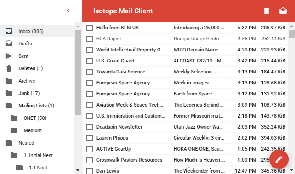Collapse the sidebar with the left chevron
Screen dimensions: 295x174
point(68,11)
